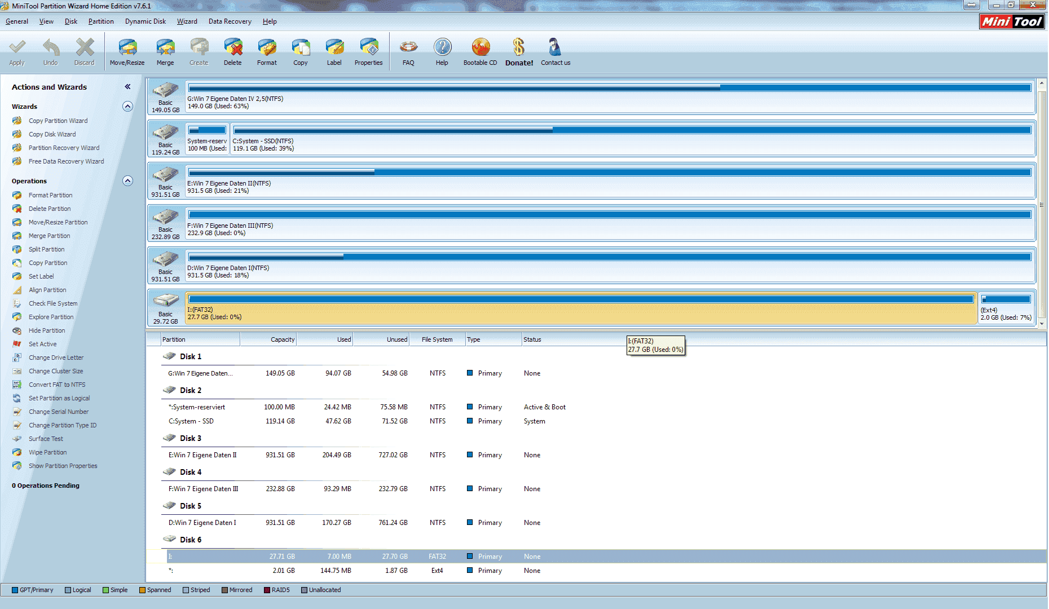This screenshot has height=609, width=1049.
Task: Select the Ext4 partition block in disk map
Action: tap(1006, 308)
